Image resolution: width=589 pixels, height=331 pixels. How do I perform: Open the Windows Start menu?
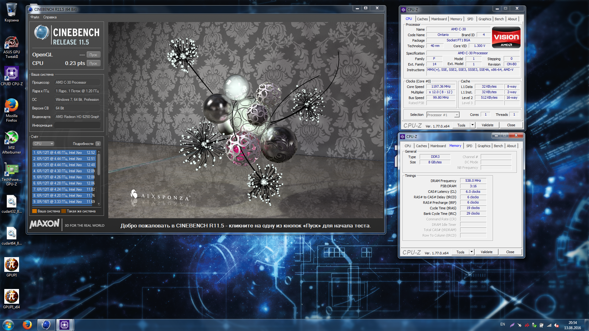pos(8,325)
